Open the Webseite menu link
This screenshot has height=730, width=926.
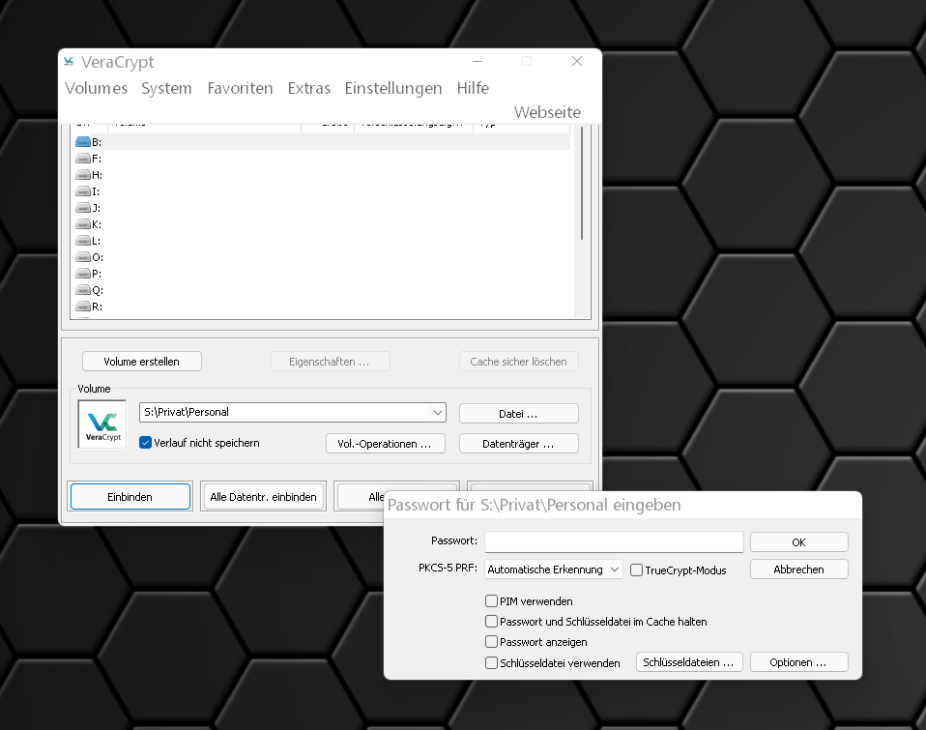pyautogui.click(x=547, y=112)
